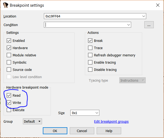Check Refresh debugger memory
The image size is (164, 138).
(x=90, y=55)
